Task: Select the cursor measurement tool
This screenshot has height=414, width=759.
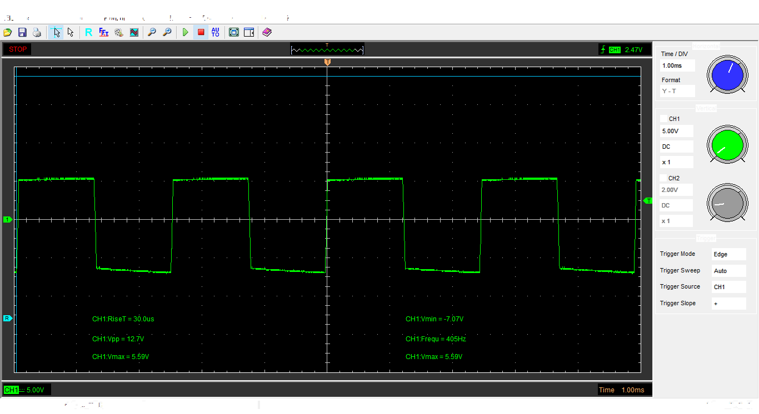Action: tap(56, 32)
